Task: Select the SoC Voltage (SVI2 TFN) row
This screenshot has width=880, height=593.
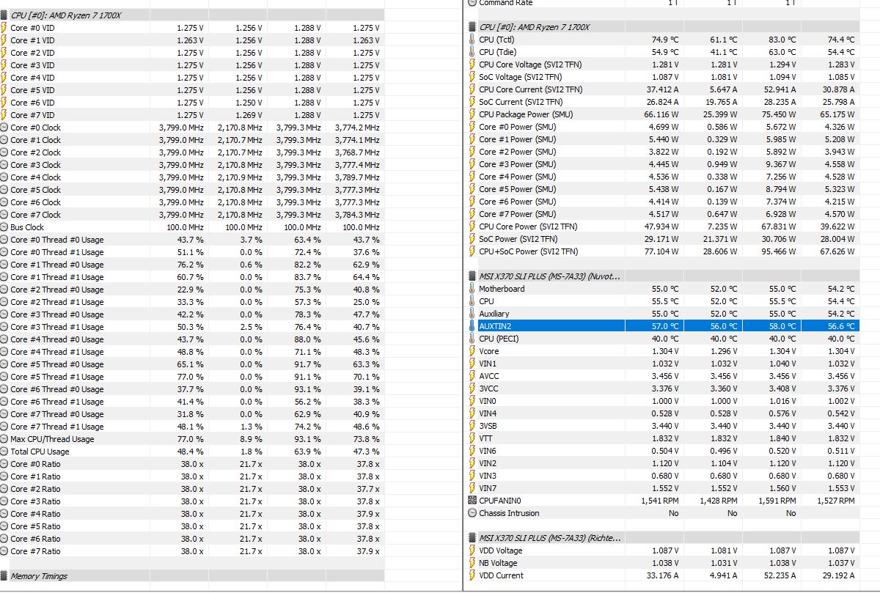Action: [x=662, y=77]
